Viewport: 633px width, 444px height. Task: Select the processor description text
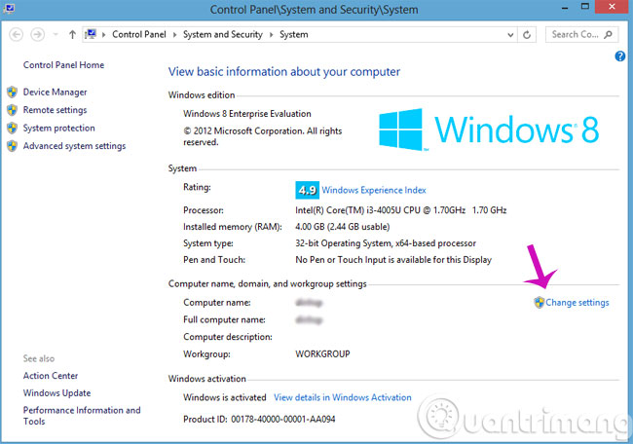(401, 210)
